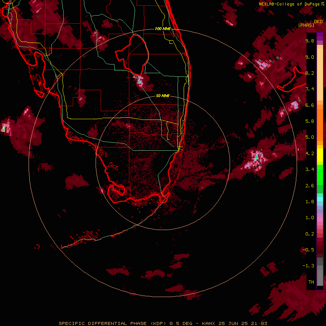This screenshot has height=326, width=326.
Task: Click the 21:03 timestamp in caption
Action: pyautogui.click(x=259, y=323)
